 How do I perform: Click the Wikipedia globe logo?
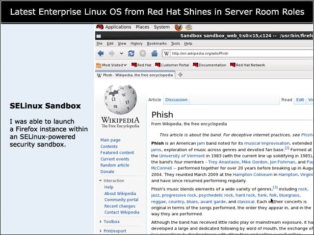pyautogui.click(x=121, y=99)
